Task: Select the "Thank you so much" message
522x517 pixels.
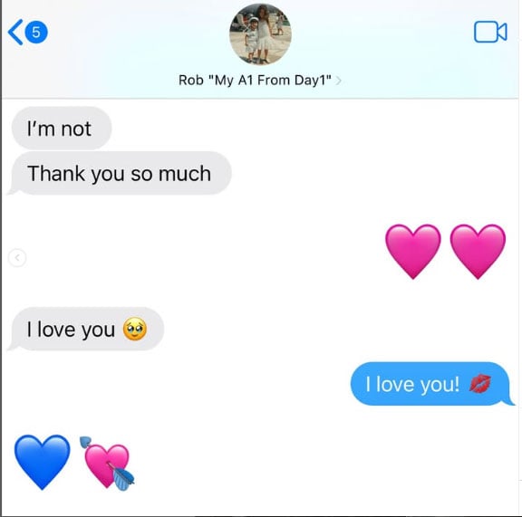Action: point(120,173)
